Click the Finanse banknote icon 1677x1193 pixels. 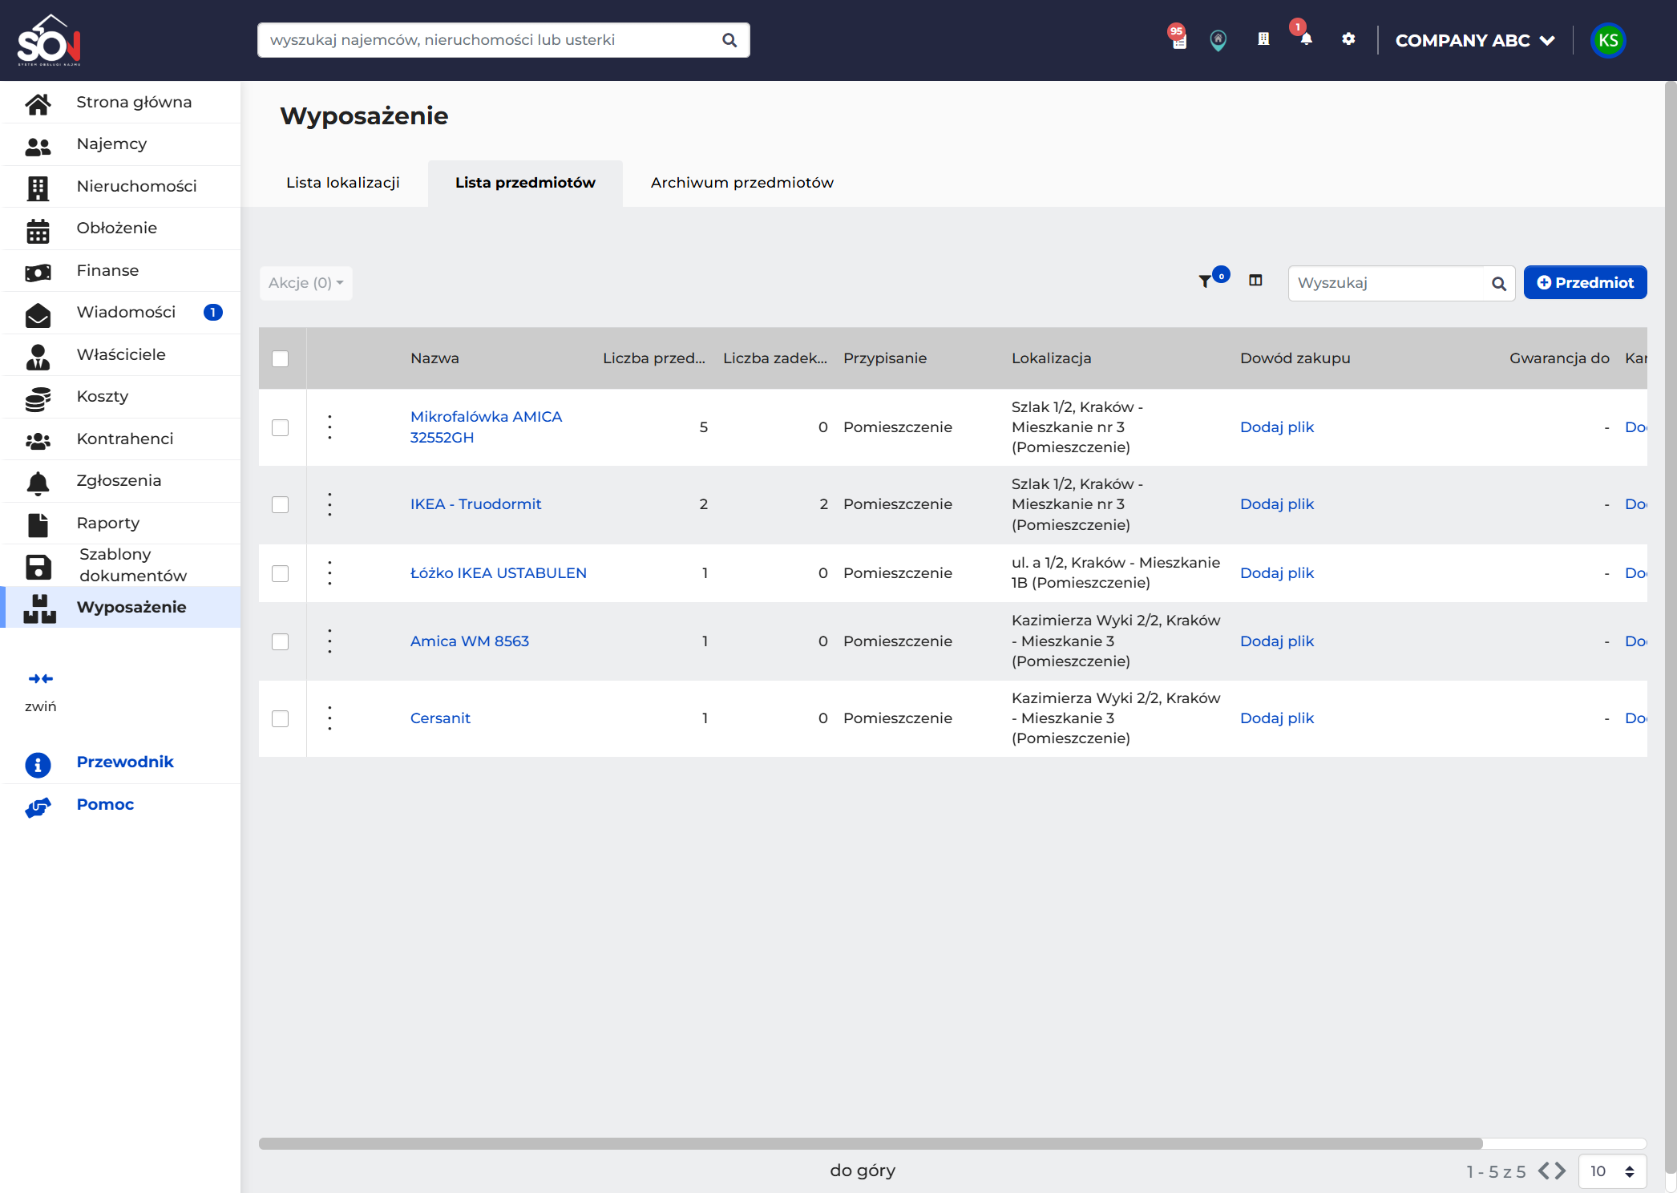pos(38,273)
